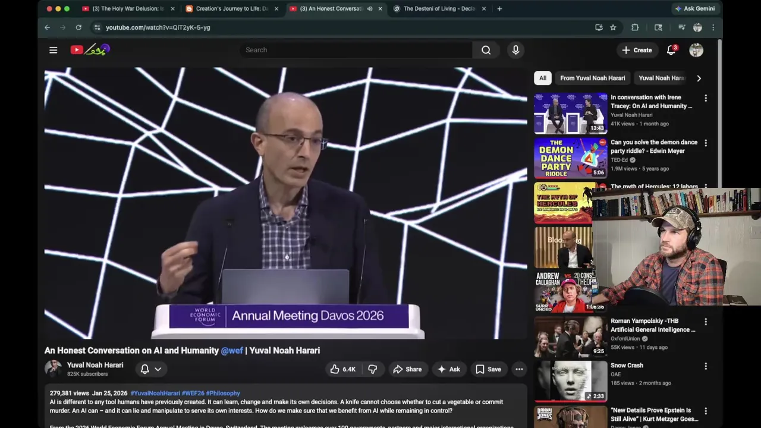The height and width of the screenshot is (428, 761).
Task: Click the install app icon in address bar
Action: (x=599, y=27)
